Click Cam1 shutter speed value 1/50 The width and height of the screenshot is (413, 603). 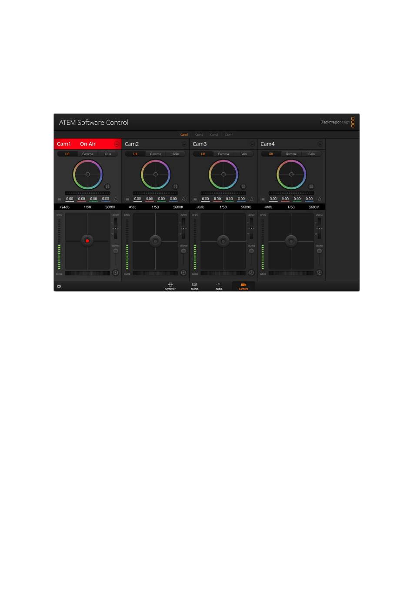click(87, 207)
